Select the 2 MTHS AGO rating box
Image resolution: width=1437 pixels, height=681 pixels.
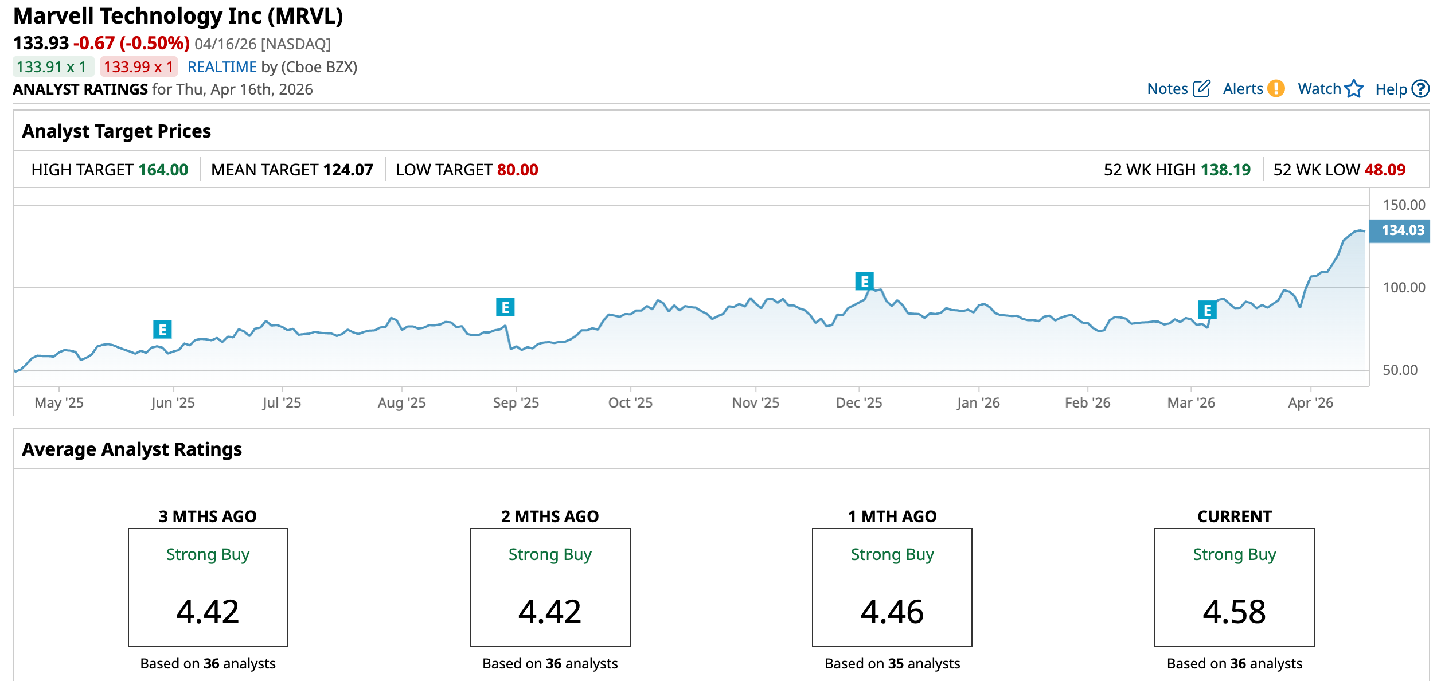click(550, 587)
